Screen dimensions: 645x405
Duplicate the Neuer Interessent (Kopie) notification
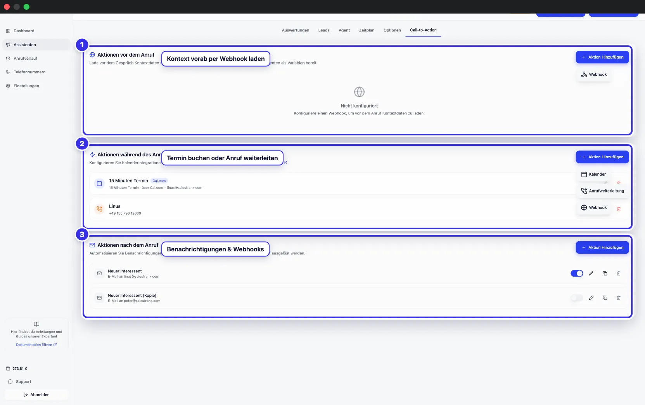(x=605, y=298)
